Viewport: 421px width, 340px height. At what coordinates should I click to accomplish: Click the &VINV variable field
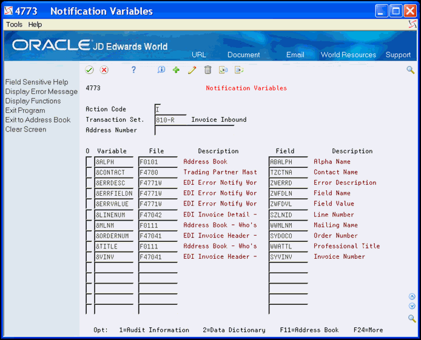[x=114, y=257]
